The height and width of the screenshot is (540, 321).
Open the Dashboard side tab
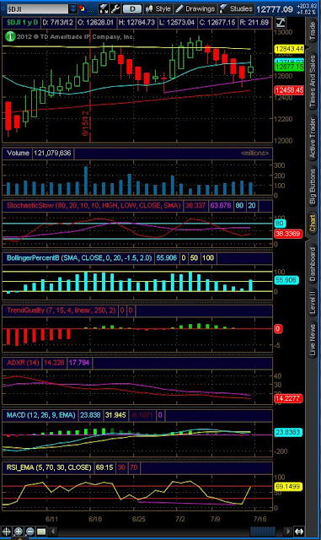pyautogui.click(x=313, y=264)
